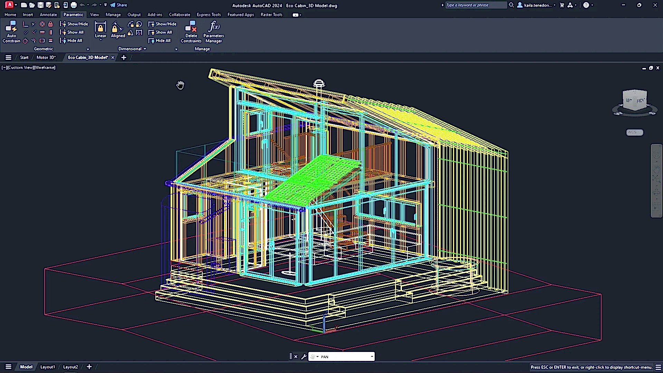Open the kaila.tenedori account dropdown
The width and height of the screenshot is (663, 373).
tap(555, 5)
